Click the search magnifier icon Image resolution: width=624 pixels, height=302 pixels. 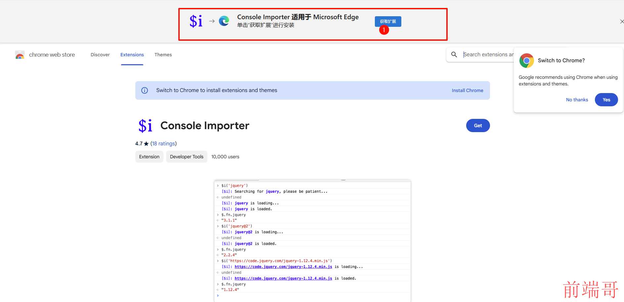pyautogui.click(x=454, y=55)
